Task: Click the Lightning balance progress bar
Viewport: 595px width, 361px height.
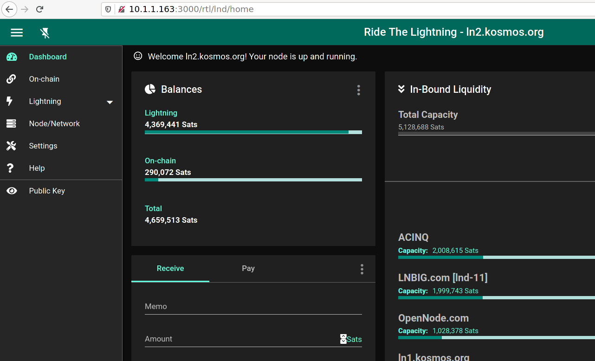Action: point(253,132)
